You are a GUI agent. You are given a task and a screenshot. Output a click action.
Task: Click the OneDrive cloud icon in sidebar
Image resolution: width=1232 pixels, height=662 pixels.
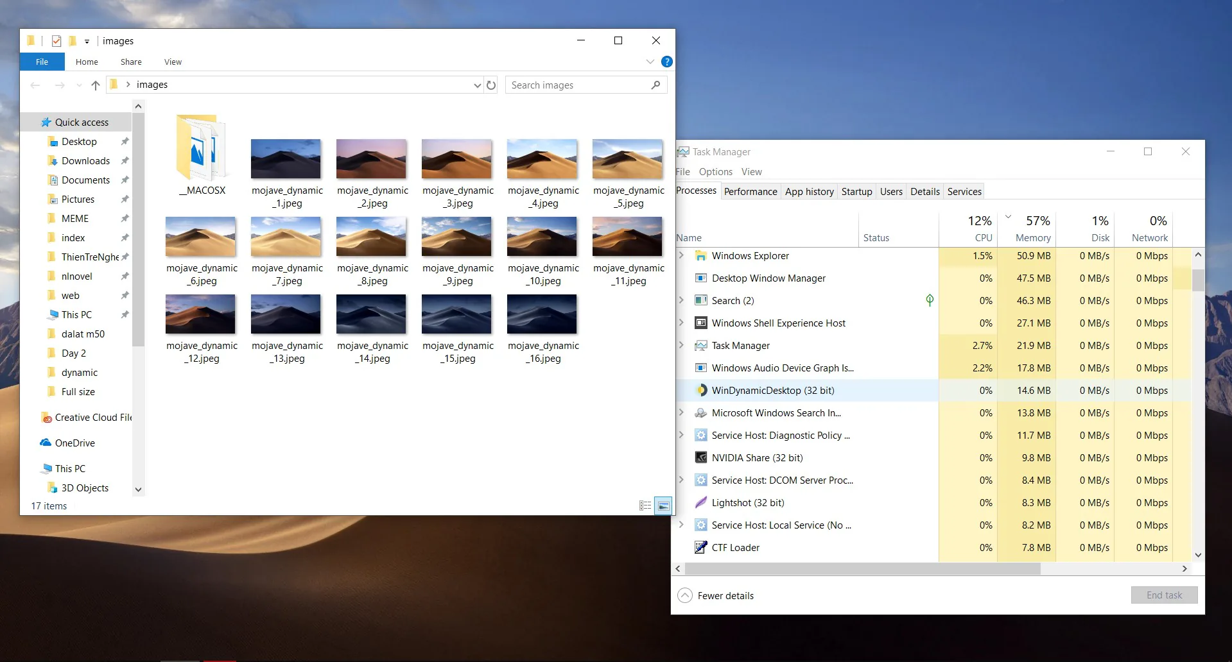click(46, 443)
